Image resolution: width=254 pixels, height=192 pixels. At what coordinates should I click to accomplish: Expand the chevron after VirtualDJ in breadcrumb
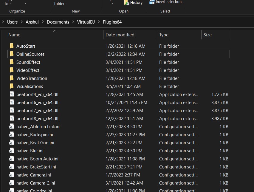pos(99,22)
